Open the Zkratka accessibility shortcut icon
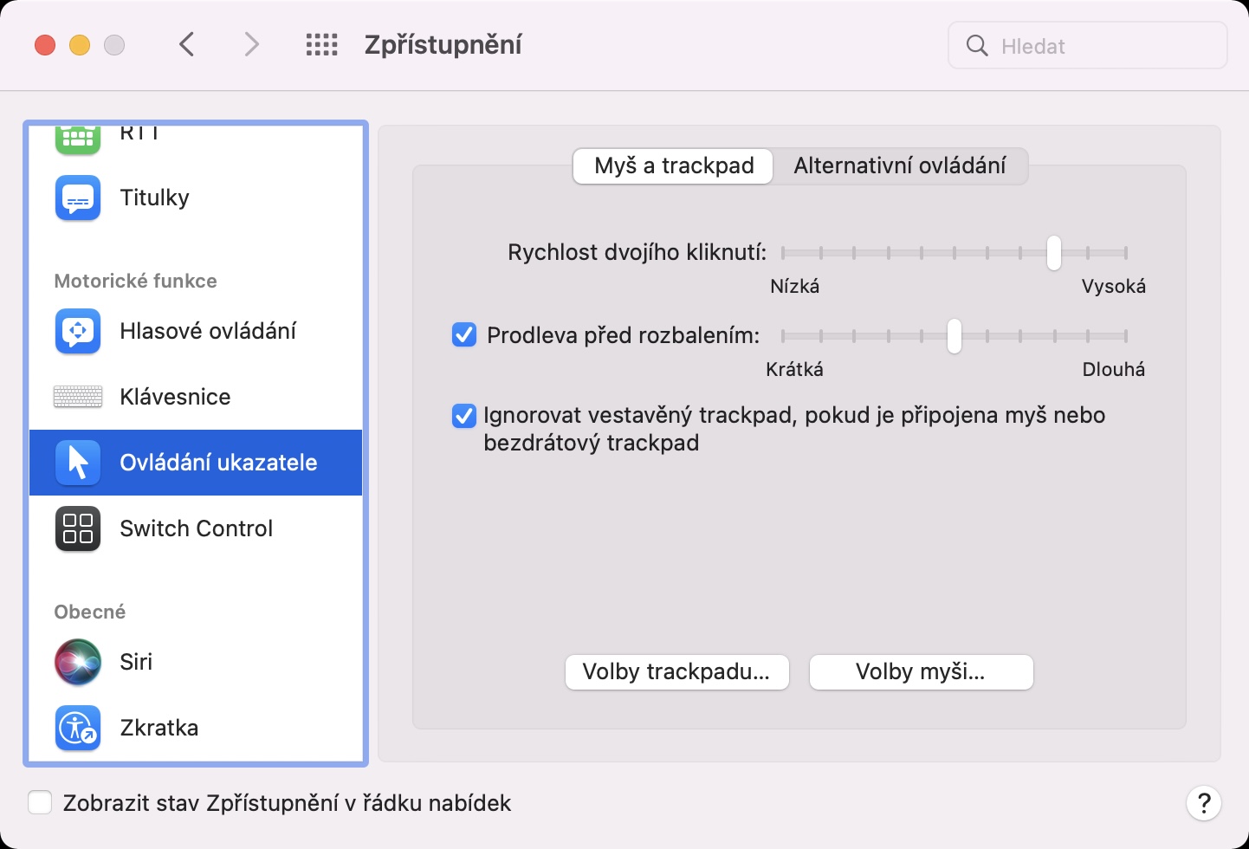Image resolution: width=1249 pixels, height=849 pixels. tap(78, 728)
